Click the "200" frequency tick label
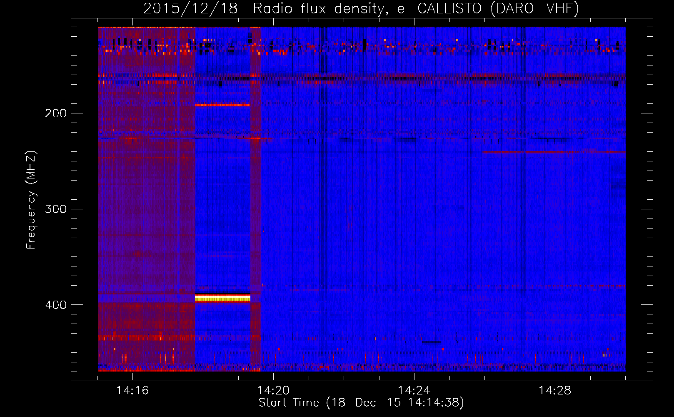Screen dimensions: 674x417 (56, 113)
